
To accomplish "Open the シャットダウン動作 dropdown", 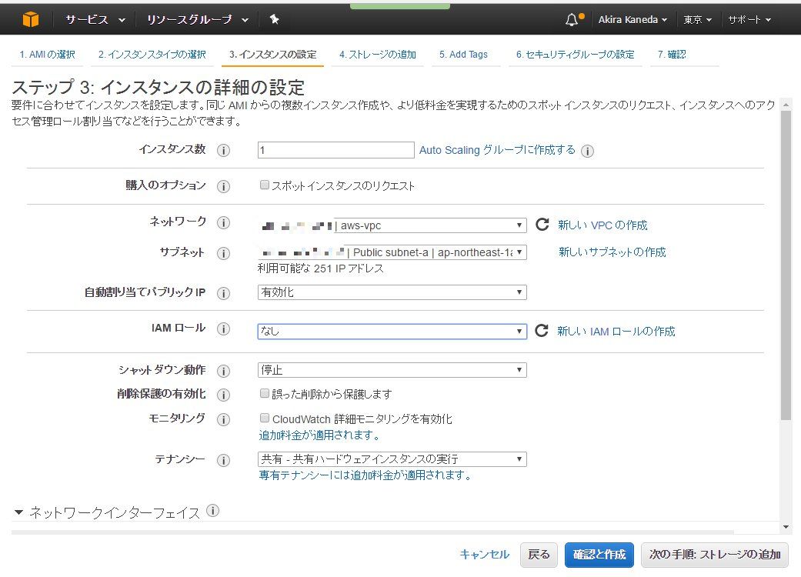I will coord(392,370).
